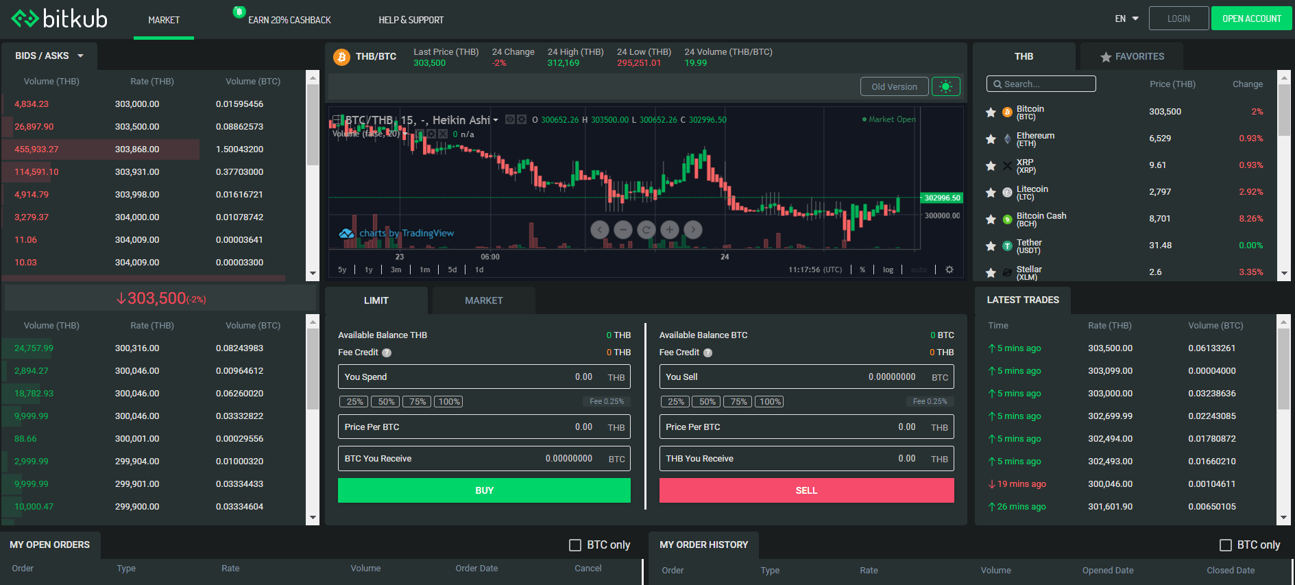This screenshot has width=1295, height=585.
Task: Click the You Sell input field
Action: click(x=806, y=377)
